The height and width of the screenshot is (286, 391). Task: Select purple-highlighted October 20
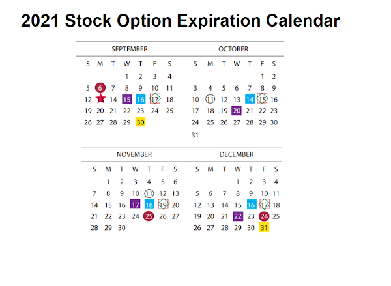237,111
